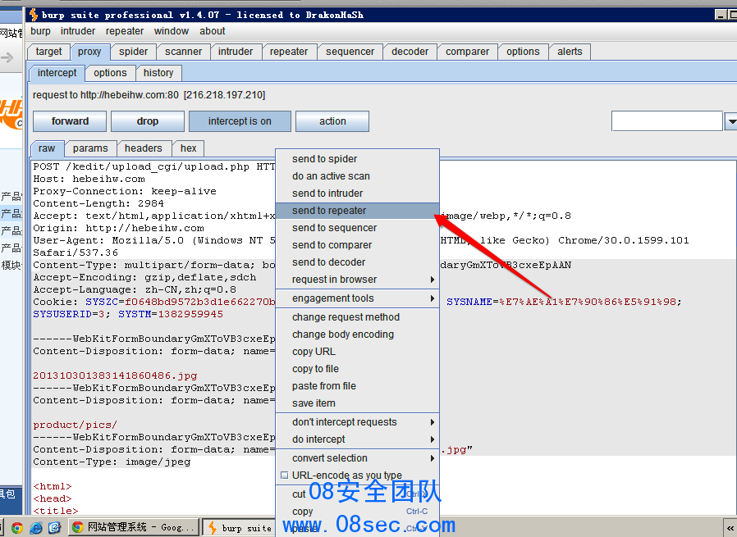Select the intercept sub-tab

click(x=57, y=73)
